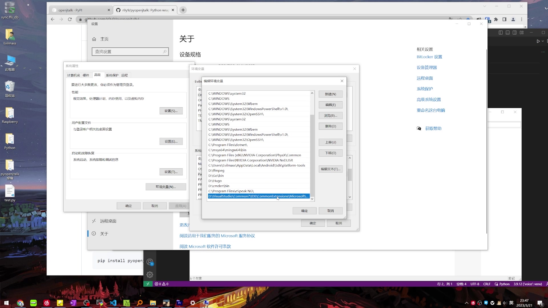Click the 环境变量(N) button in system properties

pyautogui.click(x=166, y=187)
